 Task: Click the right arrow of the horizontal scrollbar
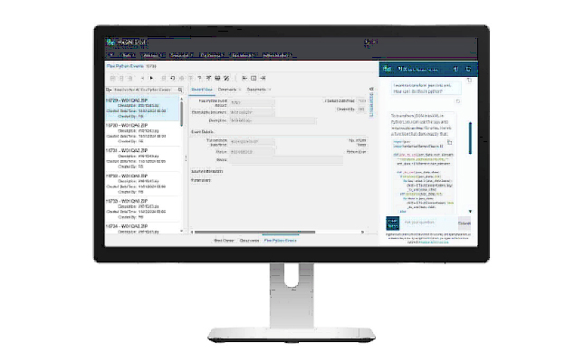pos(362,232)
